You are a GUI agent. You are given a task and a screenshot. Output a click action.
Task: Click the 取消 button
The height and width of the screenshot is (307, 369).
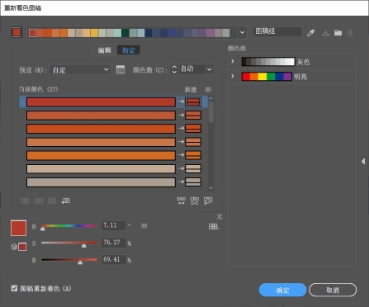click(333, 290)
